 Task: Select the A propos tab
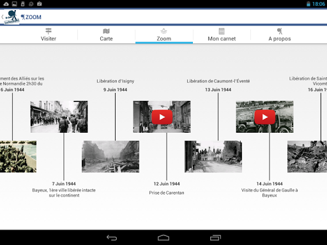point(280,35)
